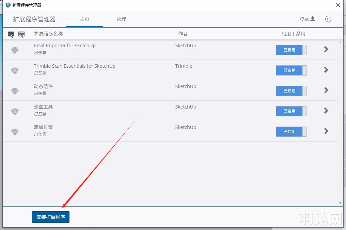This screenshot has height=230, width=346.
Task: Expand details arrow for 动态组件
Action: coord(326,91)
